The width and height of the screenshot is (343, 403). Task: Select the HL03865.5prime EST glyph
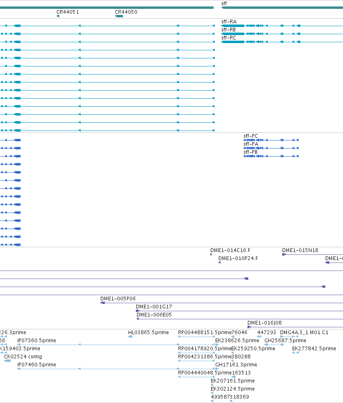[x=130, y=337]
